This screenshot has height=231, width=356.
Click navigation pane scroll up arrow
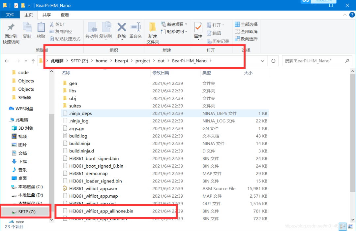pyautogui.click(x=51, y=71)
